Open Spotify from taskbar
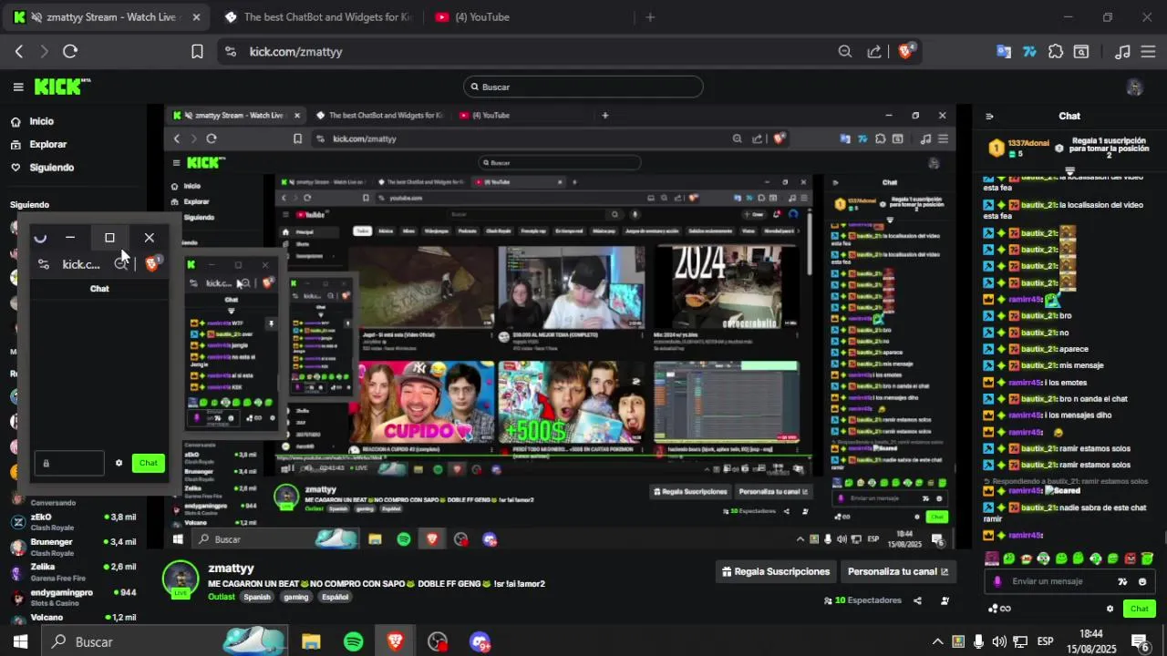The width and height of the screenshot is (1167, 656). 354,641
